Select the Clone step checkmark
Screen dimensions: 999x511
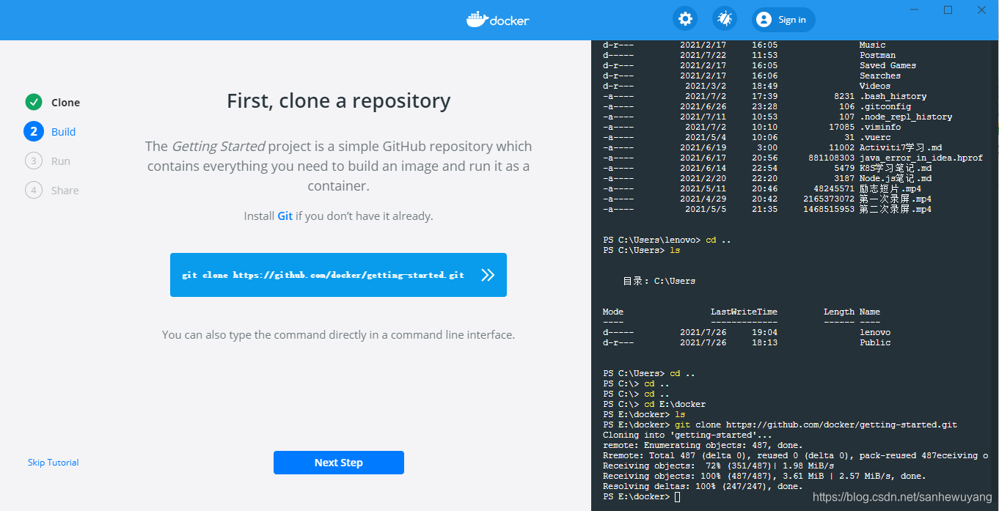coord(34,102)
